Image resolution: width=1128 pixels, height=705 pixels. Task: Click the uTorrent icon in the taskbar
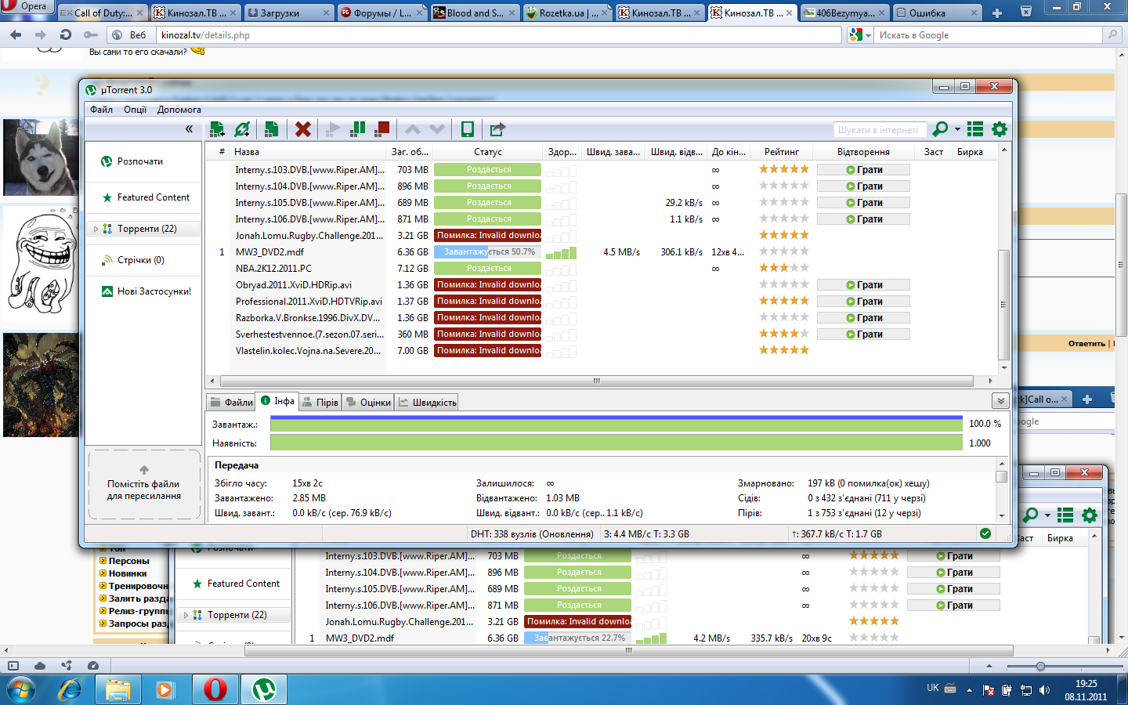pyautogui.click(x=264, y=689)
